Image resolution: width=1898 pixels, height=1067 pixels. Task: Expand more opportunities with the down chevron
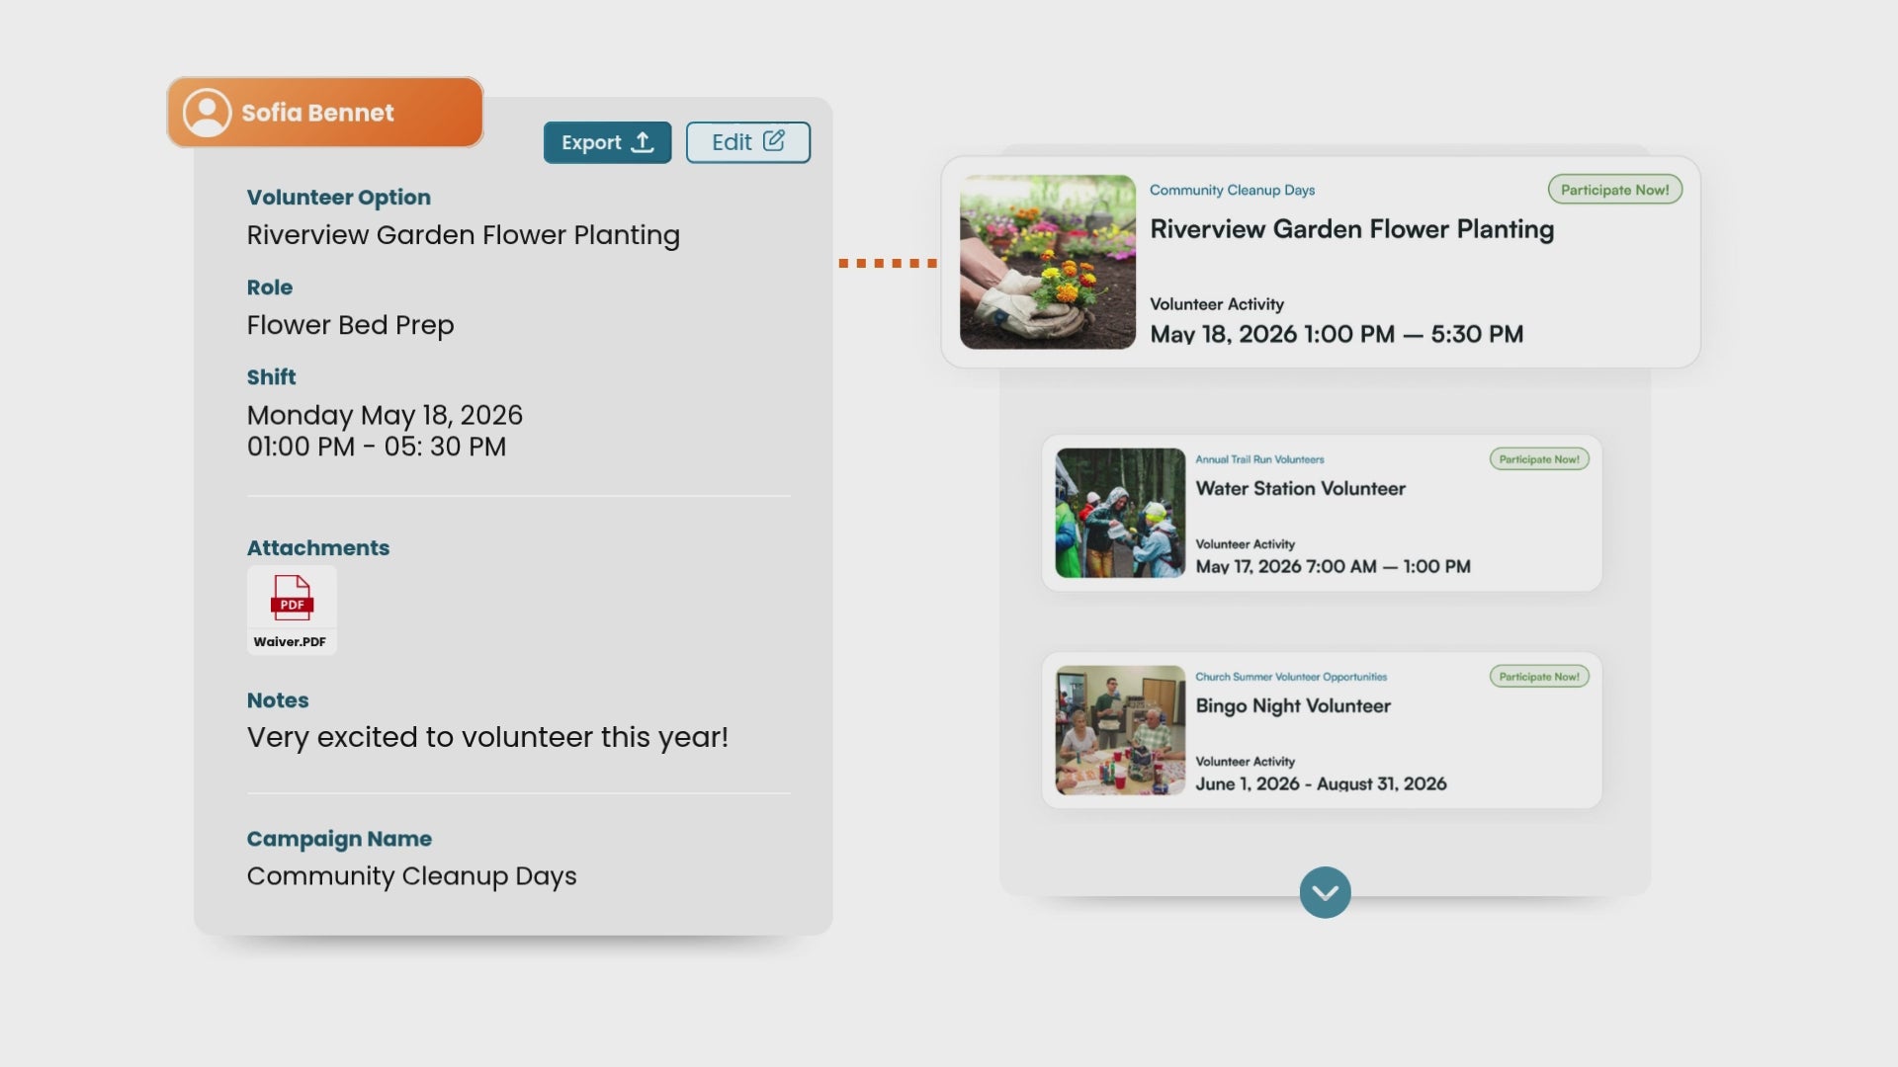[x=1325, y=892]
